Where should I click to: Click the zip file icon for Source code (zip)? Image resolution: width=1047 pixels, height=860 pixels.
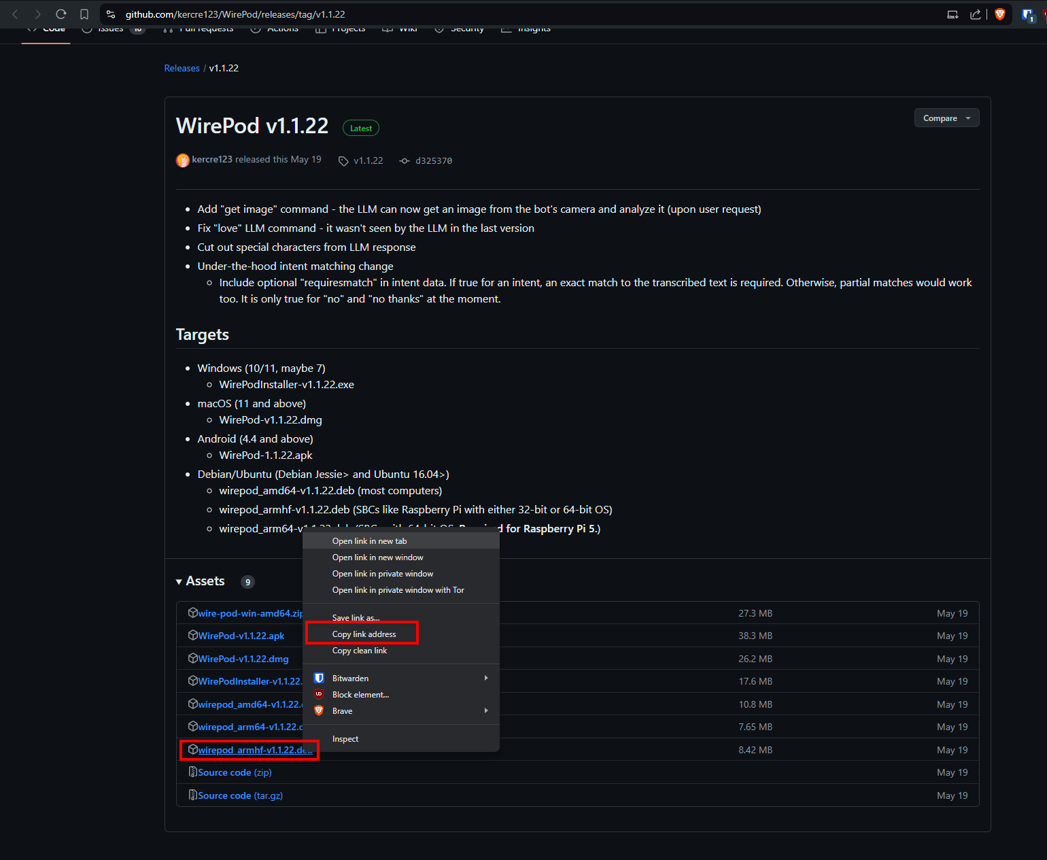[x=193, y=772]
